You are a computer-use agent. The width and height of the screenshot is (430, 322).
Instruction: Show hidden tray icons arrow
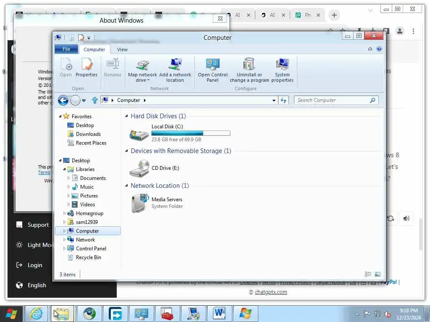point(357,314)
